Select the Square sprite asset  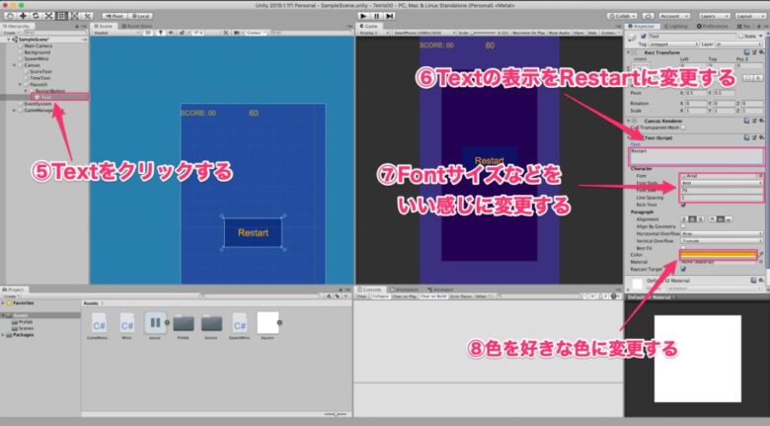268,324
